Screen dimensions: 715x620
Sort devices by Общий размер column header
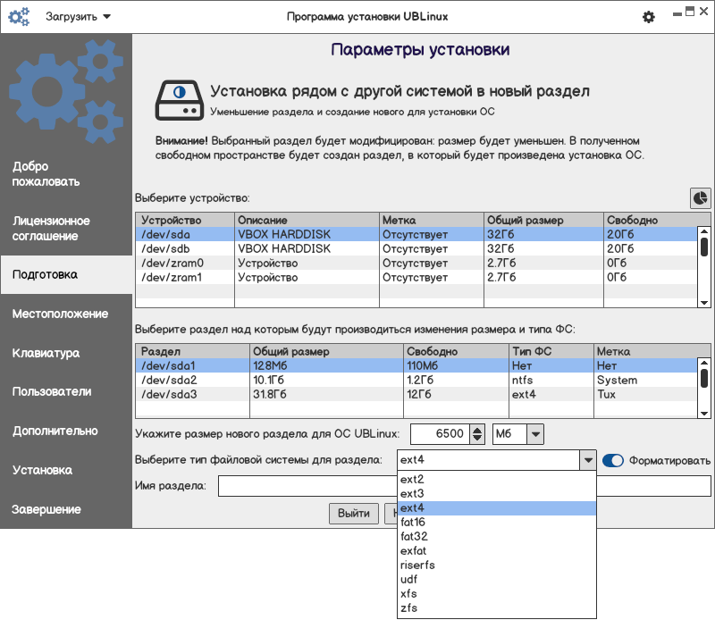543,220
